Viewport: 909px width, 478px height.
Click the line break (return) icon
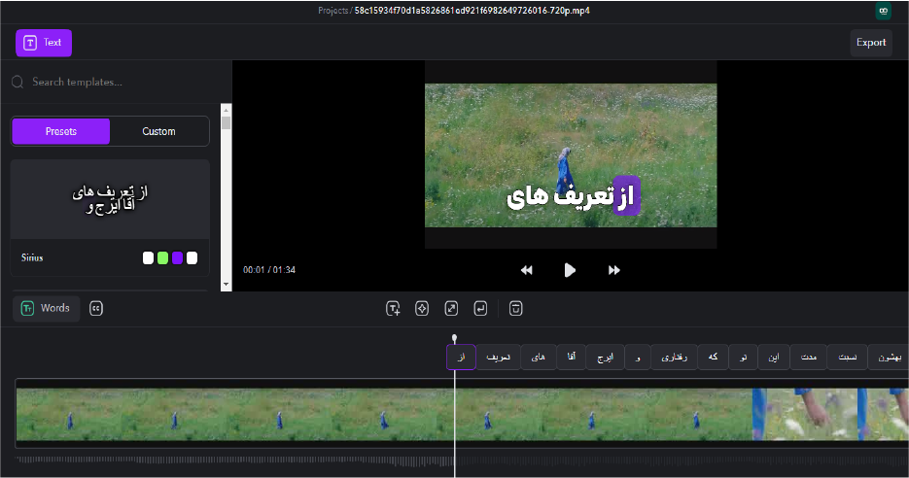click(x=480, y=309)
